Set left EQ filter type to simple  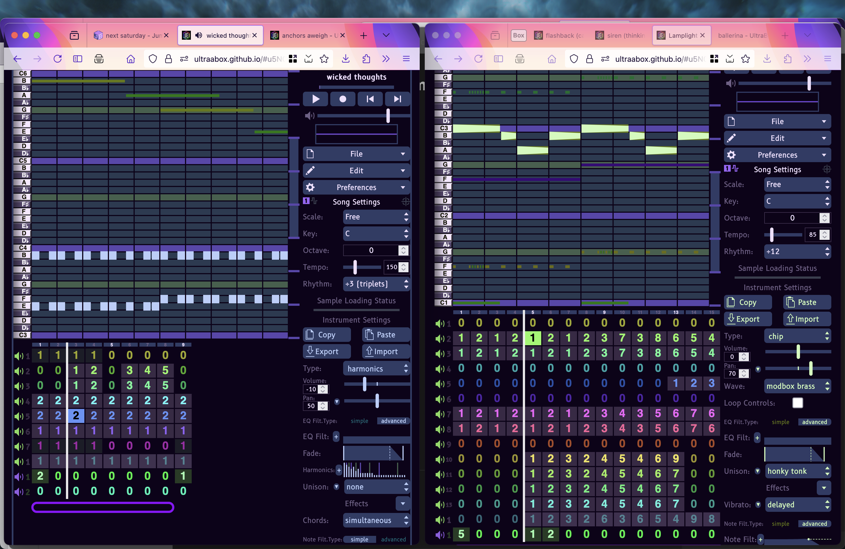tap(359, 421)
